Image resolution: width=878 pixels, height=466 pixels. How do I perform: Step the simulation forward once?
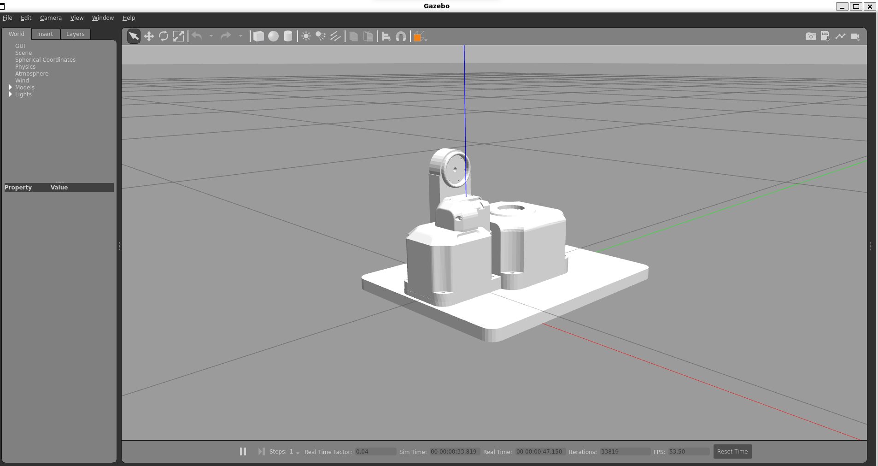tap(261, 452)
